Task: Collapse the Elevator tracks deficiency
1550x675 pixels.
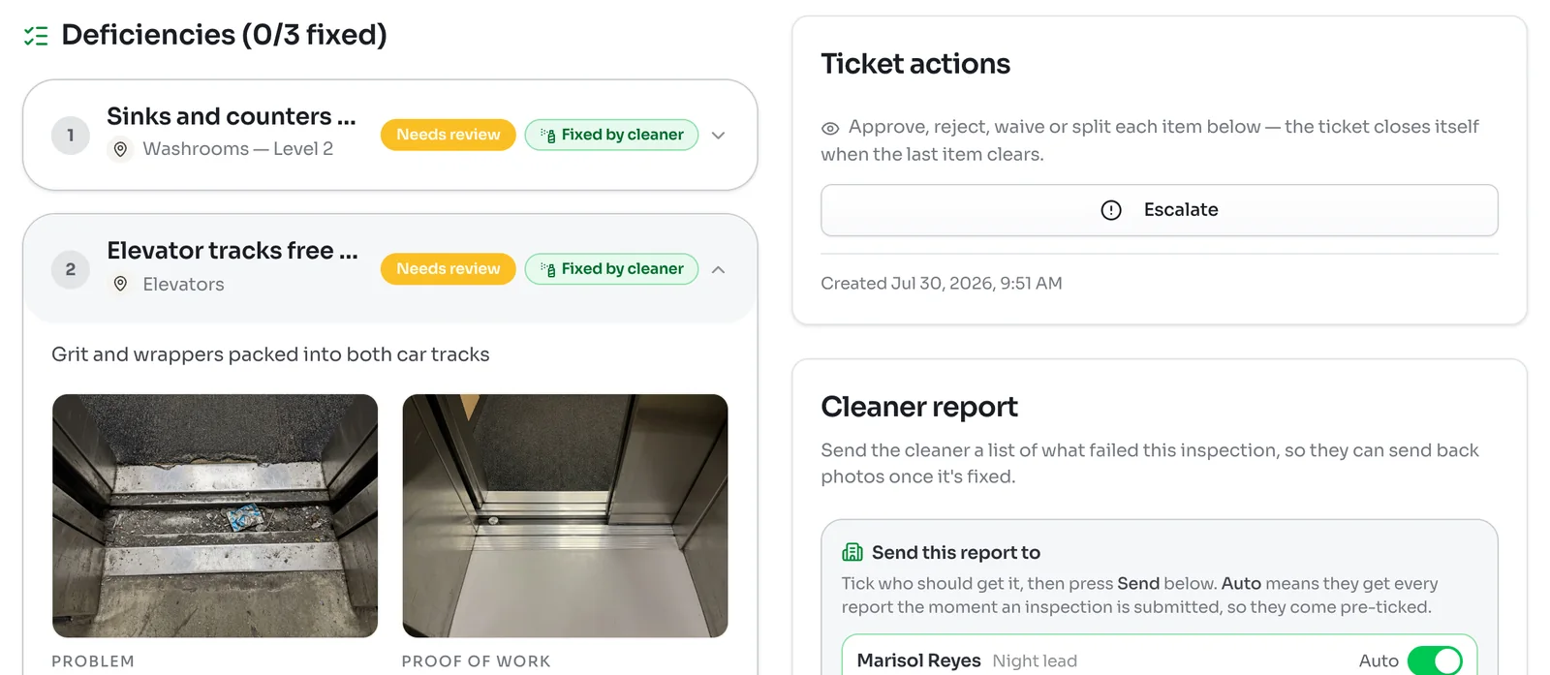Action: [x=718, y=269]
